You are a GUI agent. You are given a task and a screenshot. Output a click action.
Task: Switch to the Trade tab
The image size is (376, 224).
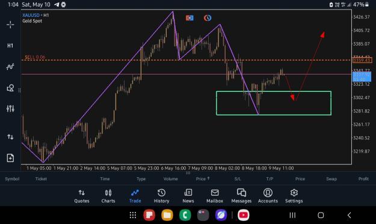135,196
